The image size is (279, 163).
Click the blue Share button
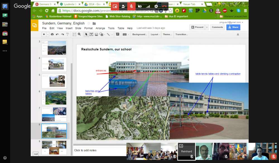[x=233, y=27]
